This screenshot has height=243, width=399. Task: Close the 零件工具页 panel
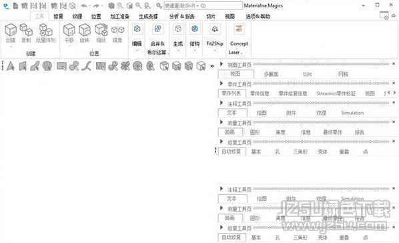coord(394,83)
